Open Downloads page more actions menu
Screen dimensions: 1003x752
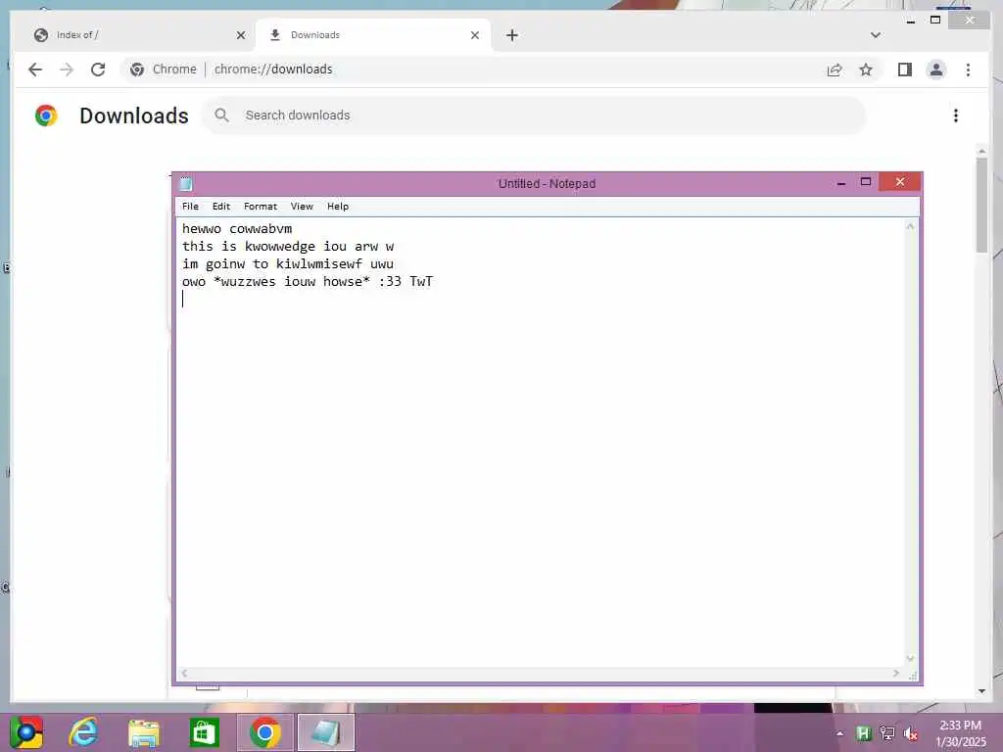pyautogui.click(x=956, y=116)
